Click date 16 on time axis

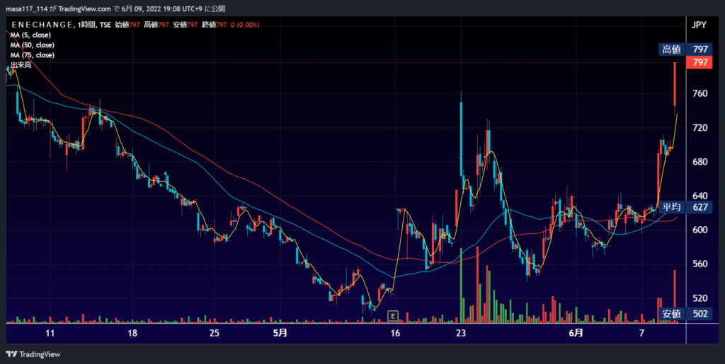pos(395,333)
